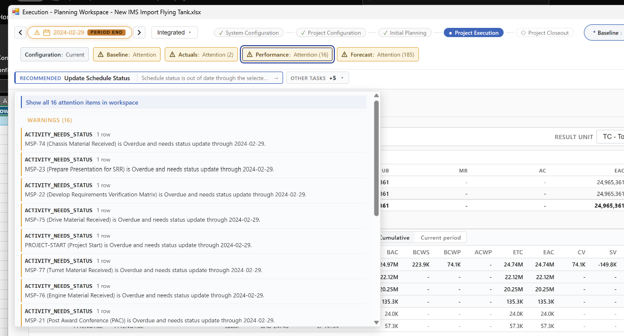
Task: Click the scroll-down arrow in warnings panel
Action: click(x=377, y=322)
